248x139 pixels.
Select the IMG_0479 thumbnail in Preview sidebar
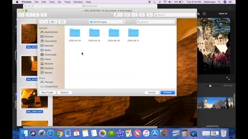[29, 66]
